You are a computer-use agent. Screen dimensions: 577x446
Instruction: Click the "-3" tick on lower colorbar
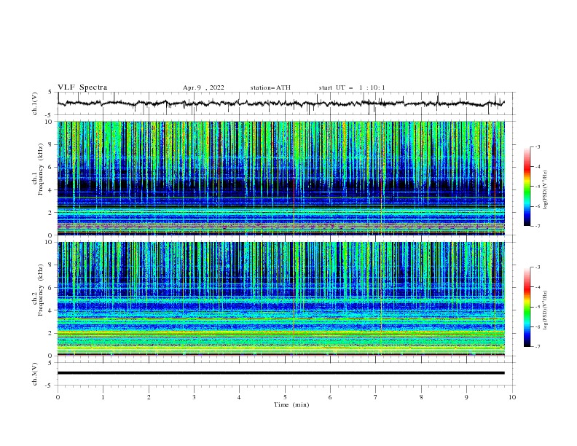click(538, 267)
